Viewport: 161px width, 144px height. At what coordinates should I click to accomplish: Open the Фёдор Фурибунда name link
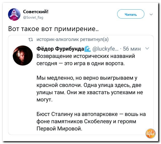[60, 49]
